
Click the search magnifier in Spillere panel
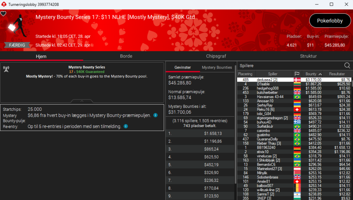347,65
